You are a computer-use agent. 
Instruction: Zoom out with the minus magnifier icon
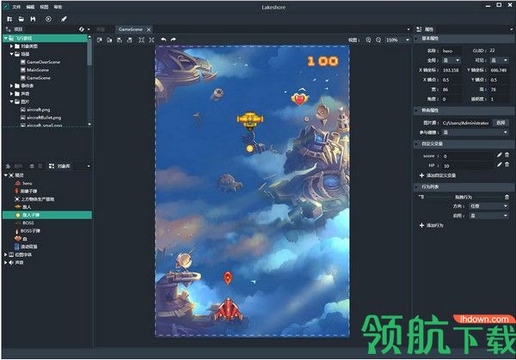[x=378, y=40]
